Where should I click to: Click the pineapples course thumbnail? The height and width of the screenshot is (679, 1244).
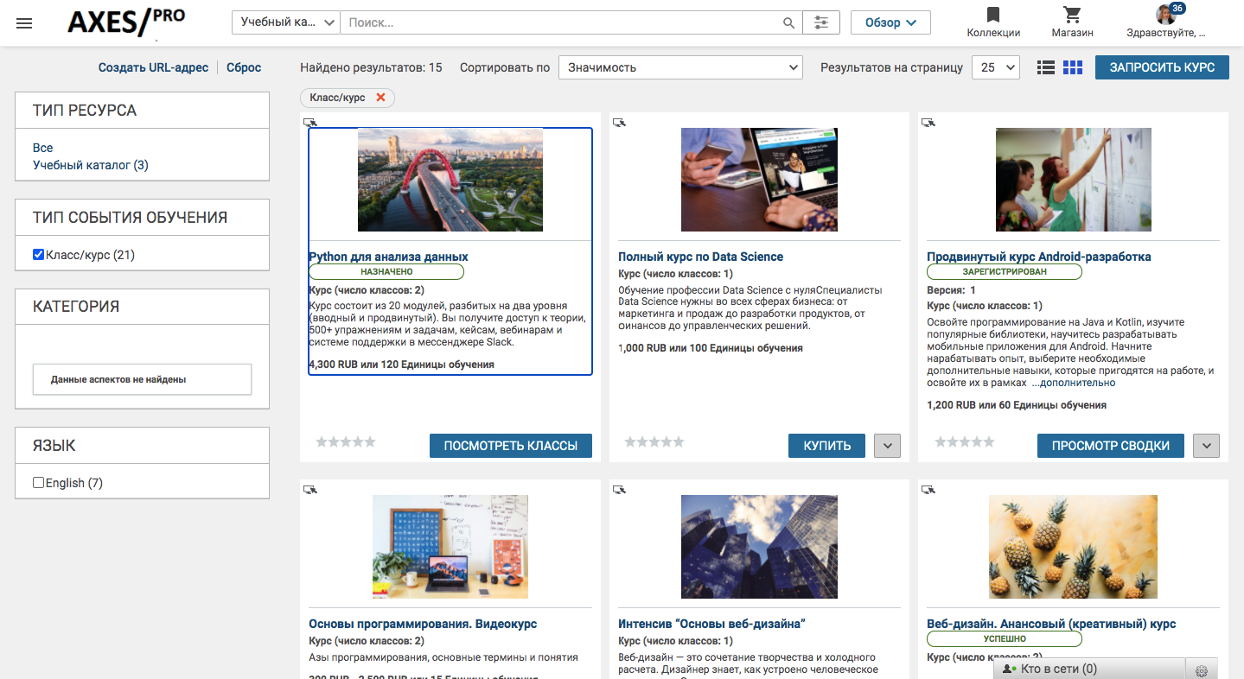pyautogui.click(x=1073, y=547)
